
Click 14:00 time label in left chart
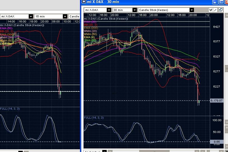[11, 21]
